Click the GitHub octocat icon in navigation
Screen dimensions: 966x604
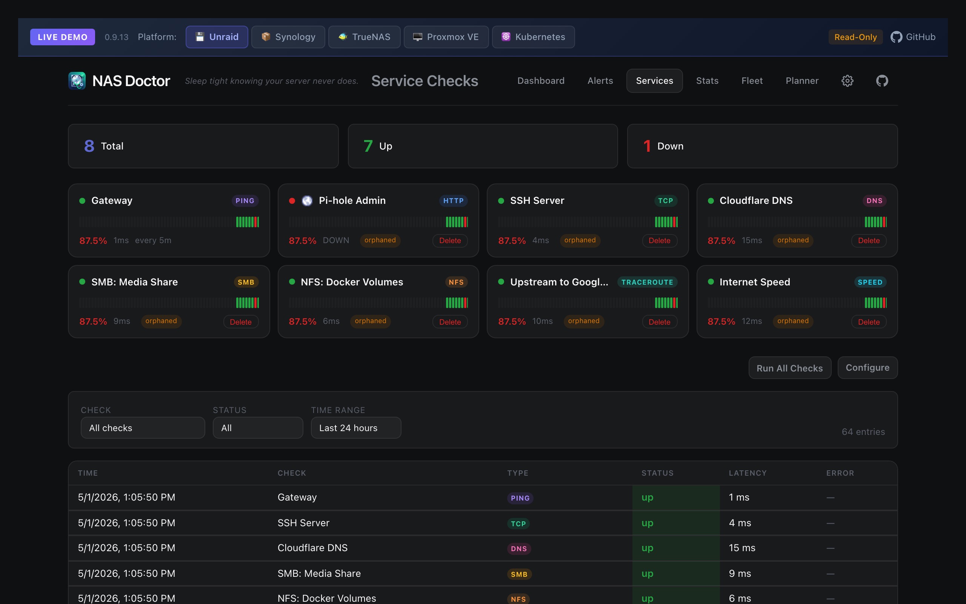(882, 81)
